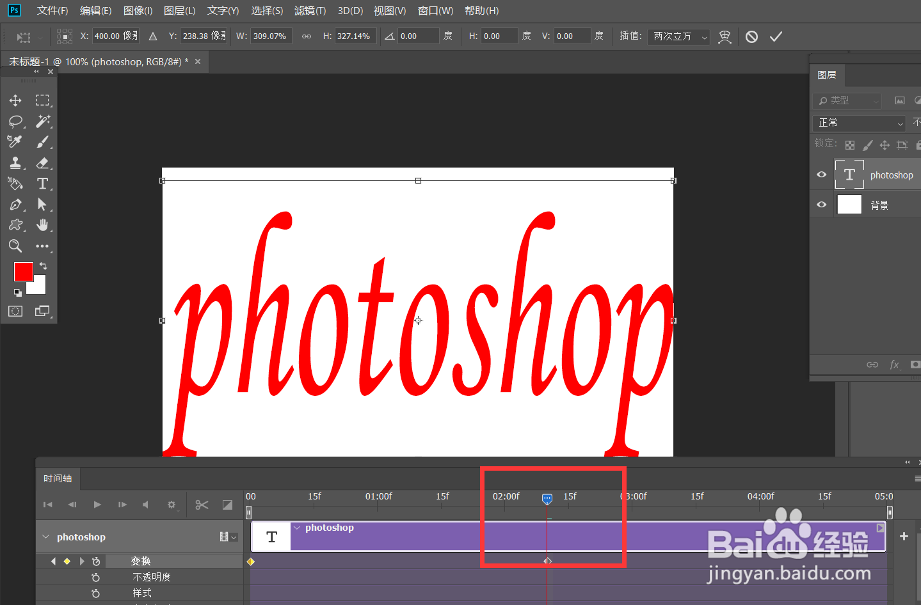Toggle relative positioning triangle for reference point
The image size is (921, 605).
click(153, 36)
